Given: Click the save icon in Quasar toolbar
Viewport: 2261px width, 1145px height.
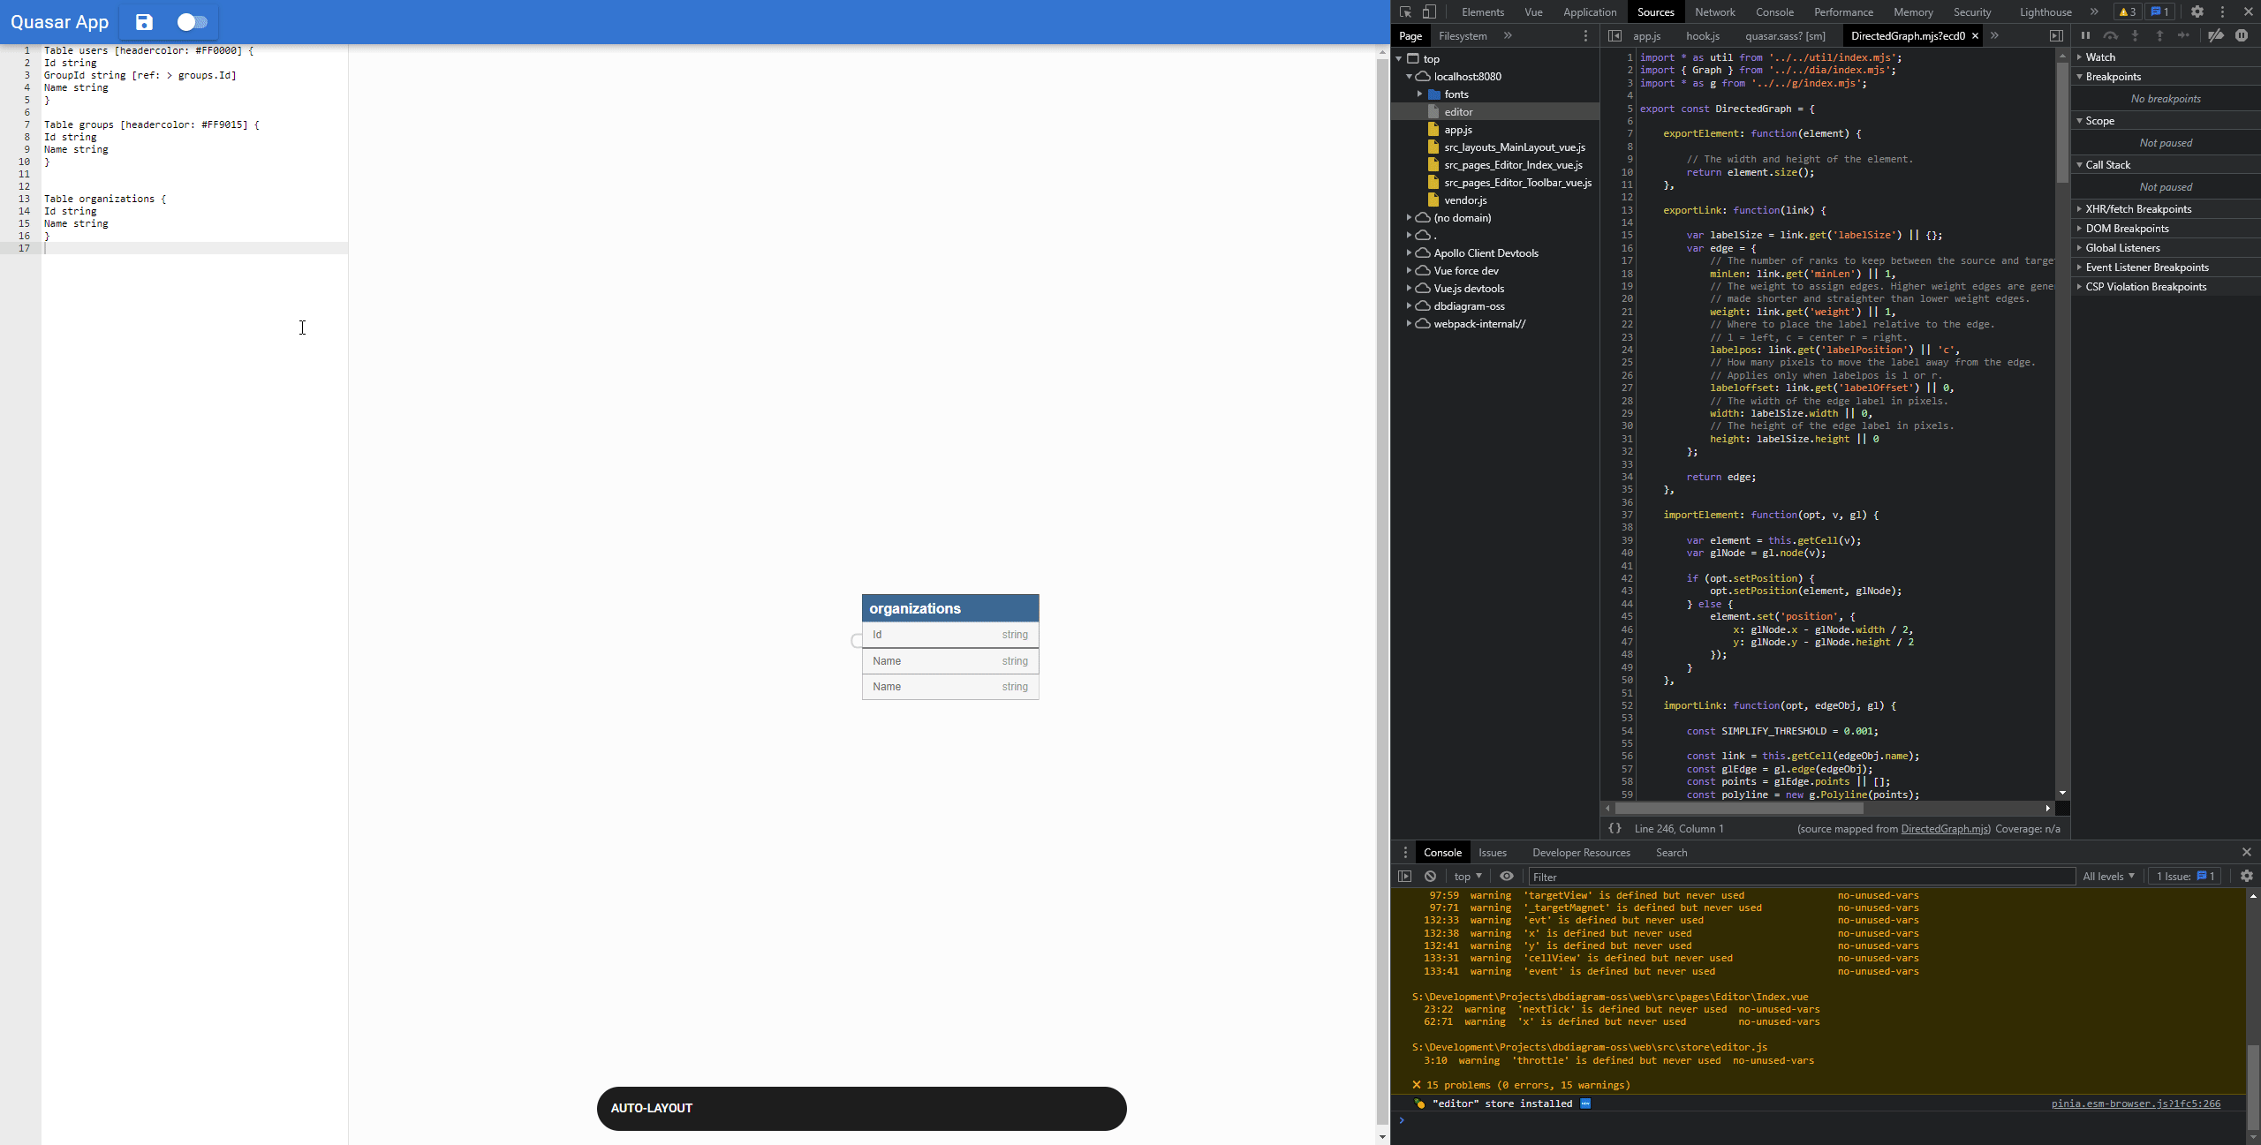Looking at the screenshot, I should (144, 22).
